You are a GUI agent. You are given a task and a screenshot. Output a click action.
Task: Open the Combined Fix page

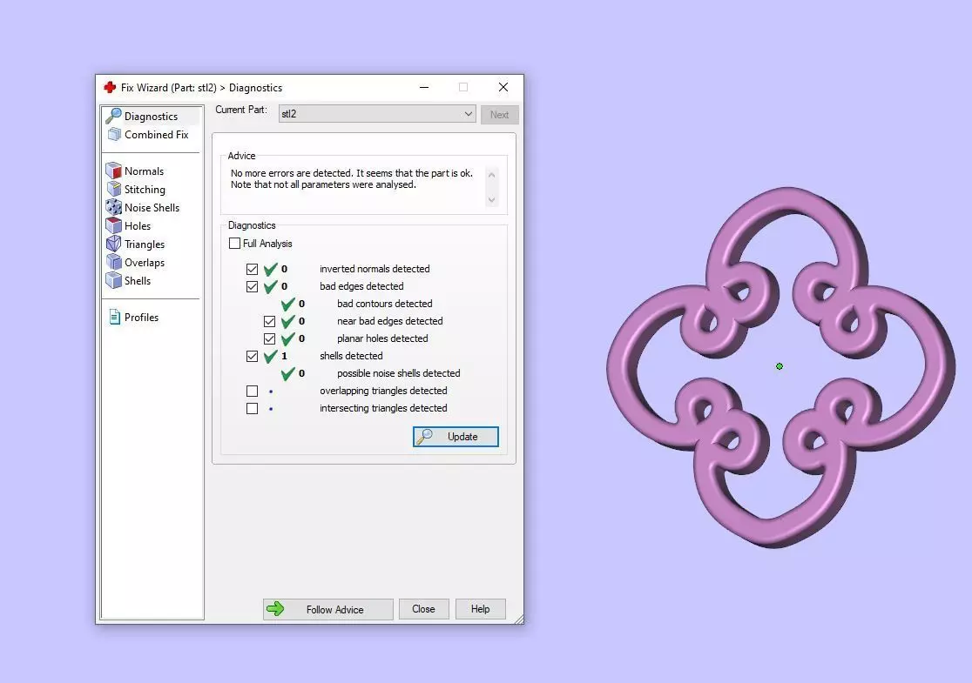(157, 134)
